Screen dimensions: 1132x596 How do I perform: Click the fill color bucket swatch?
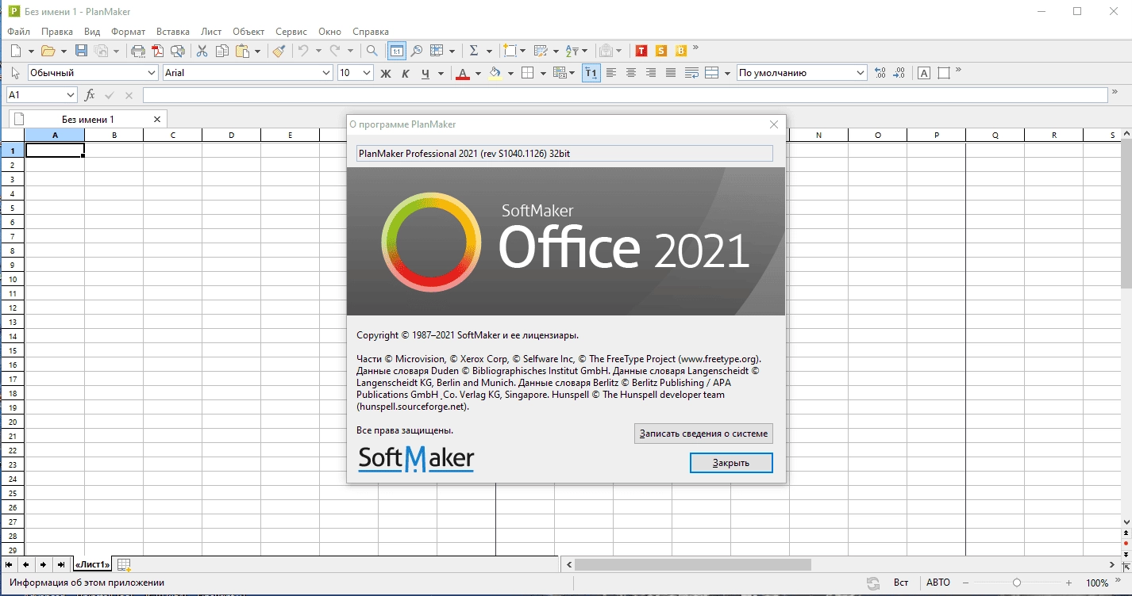496,73
